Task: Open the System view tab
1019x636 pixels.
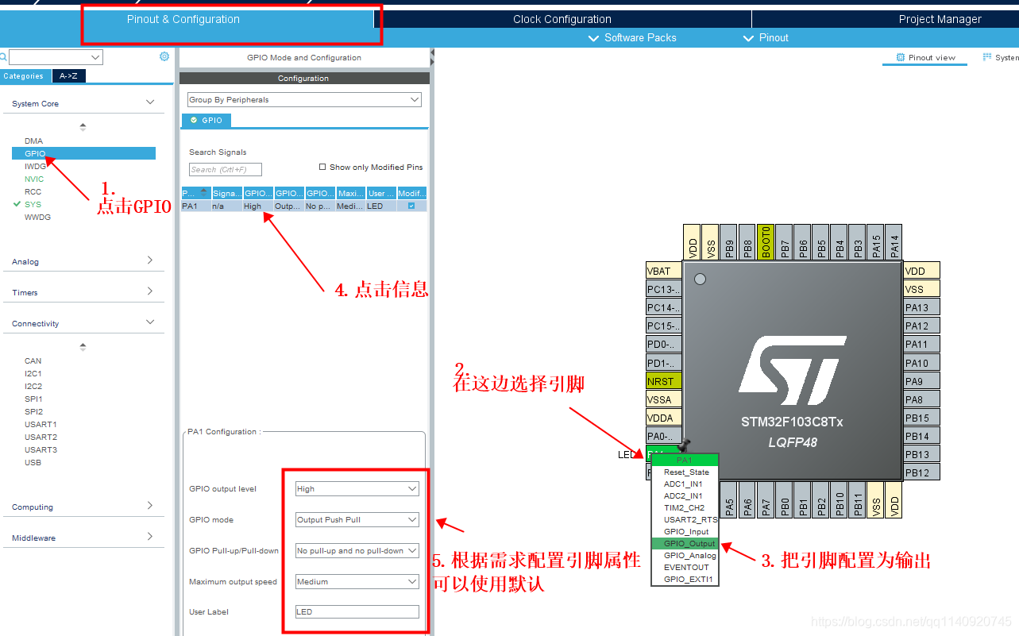Action: pos(1000,57)
